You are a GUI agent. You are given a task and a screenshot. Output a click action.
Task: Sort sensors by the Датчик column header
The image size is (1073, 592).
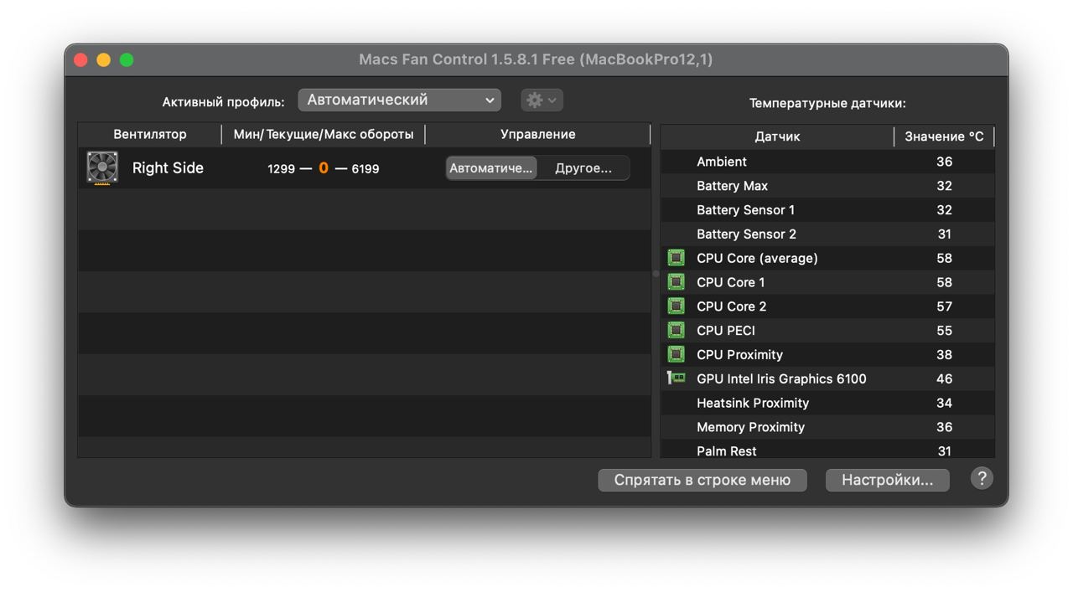(x=777, y=136)
